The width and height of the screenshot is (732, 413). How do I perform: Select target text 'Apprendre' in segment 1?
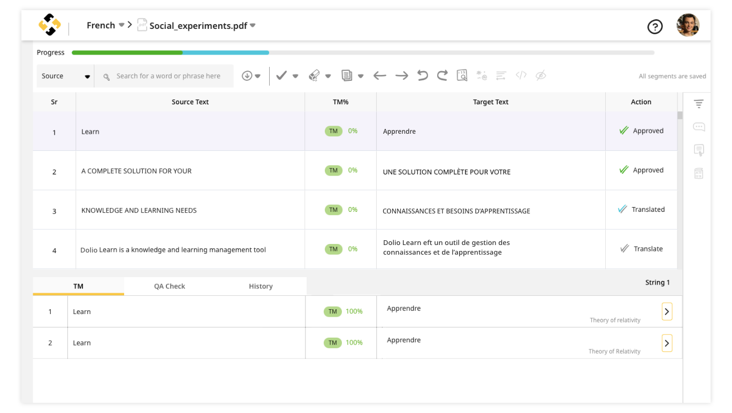pos(399,132)
